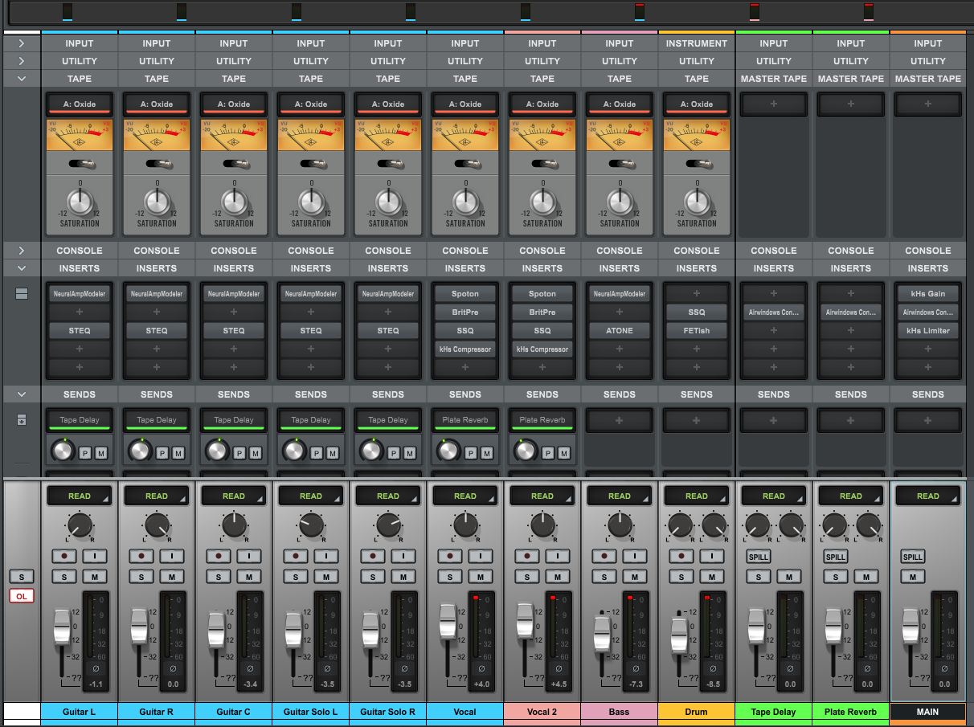The image size is (974, 727).
Task: Expand the CONSOLE row
Action: click(22, 251)
